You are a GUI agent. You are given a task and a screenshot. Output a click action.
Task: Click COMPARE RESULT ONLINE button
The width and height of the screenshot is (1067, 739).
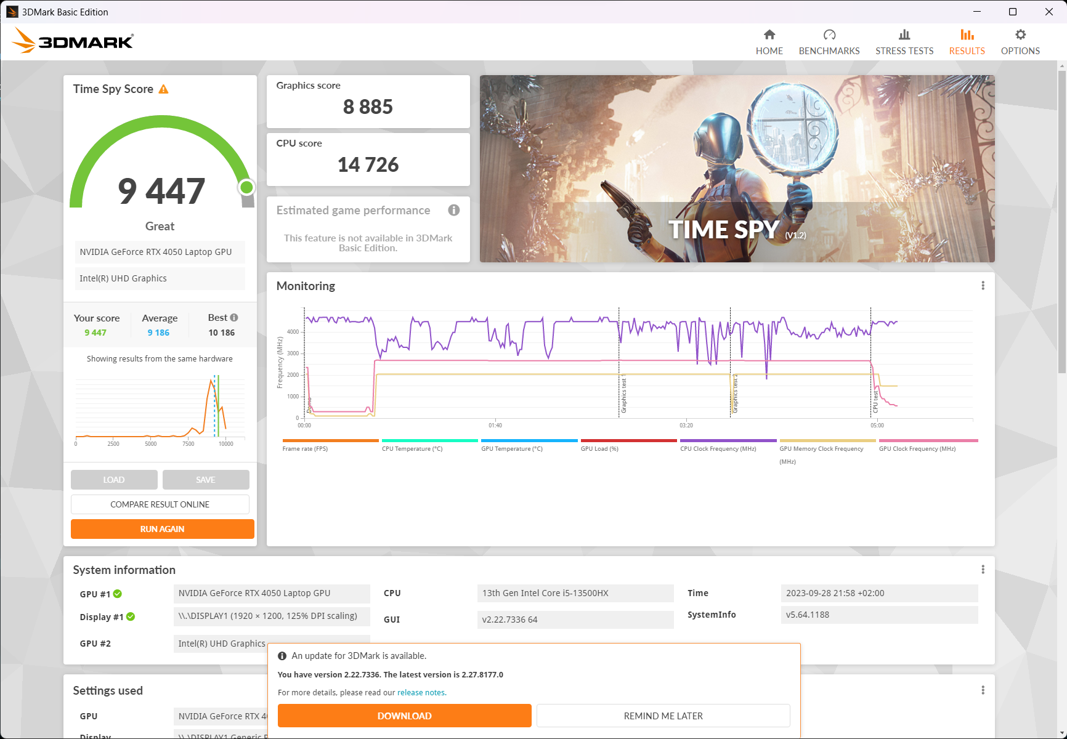tap(160, 504)
